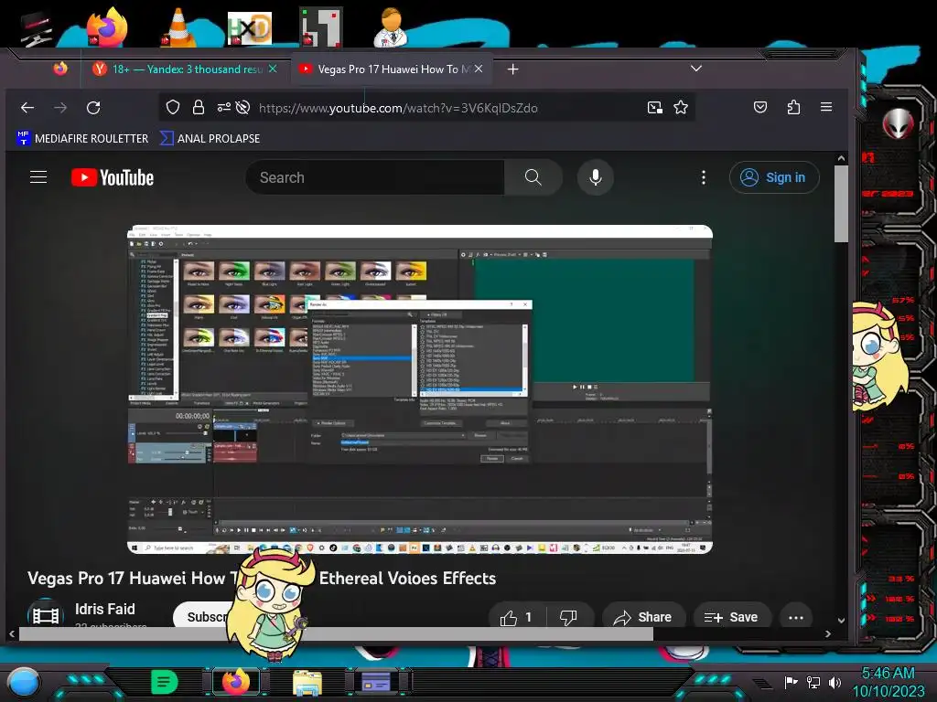Focus the YouTube Search input field
The image size is (937, 702).
coord(375,177)
